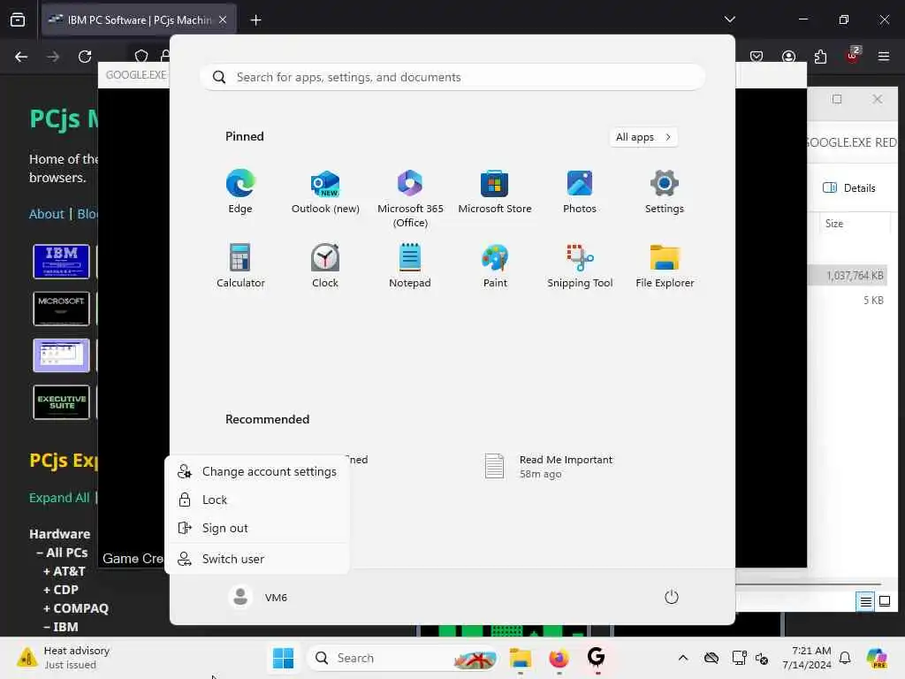Click the VM6 user account avatar
The height and width of the screenshot is (679, 905).
click(x=240, y=597)
